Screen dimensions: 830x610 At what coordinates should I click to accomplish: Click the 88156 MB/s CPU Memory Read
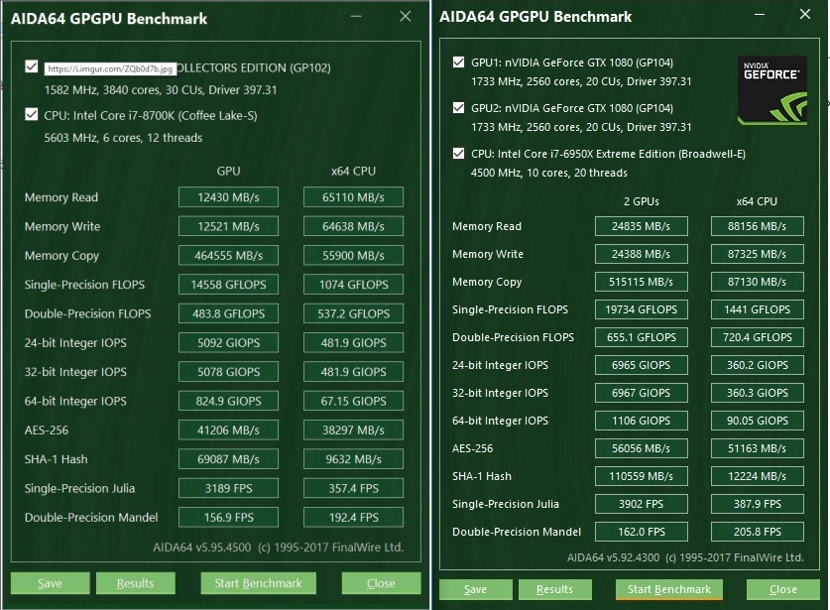757,226
